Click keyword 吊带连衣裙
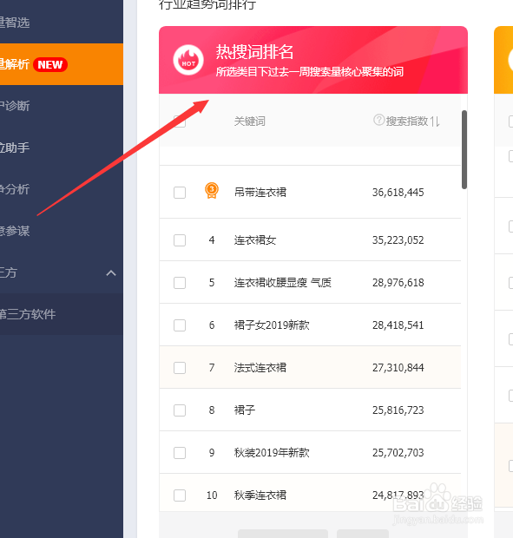Screen dimensions: 513x538 tap(260, 192)
